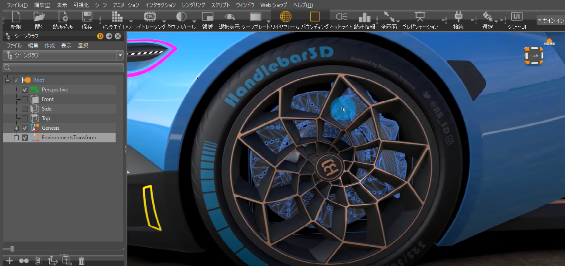The image size is (565, 266).
Task: Start プレゼンテーション presentation mode
Action: tap(420, 20)
